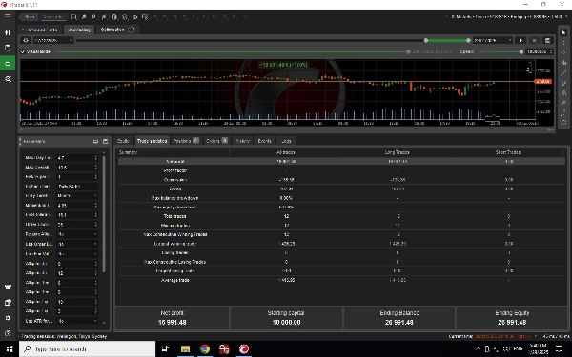Click the backtesting Play button
Image resolution: width=572 pixels, height=357 pixels.
[521, 40]
